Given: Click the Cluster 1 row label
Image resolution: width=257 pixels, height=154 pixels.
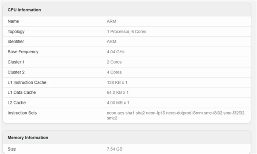Looking at the screenshot, I should point(16,62).
